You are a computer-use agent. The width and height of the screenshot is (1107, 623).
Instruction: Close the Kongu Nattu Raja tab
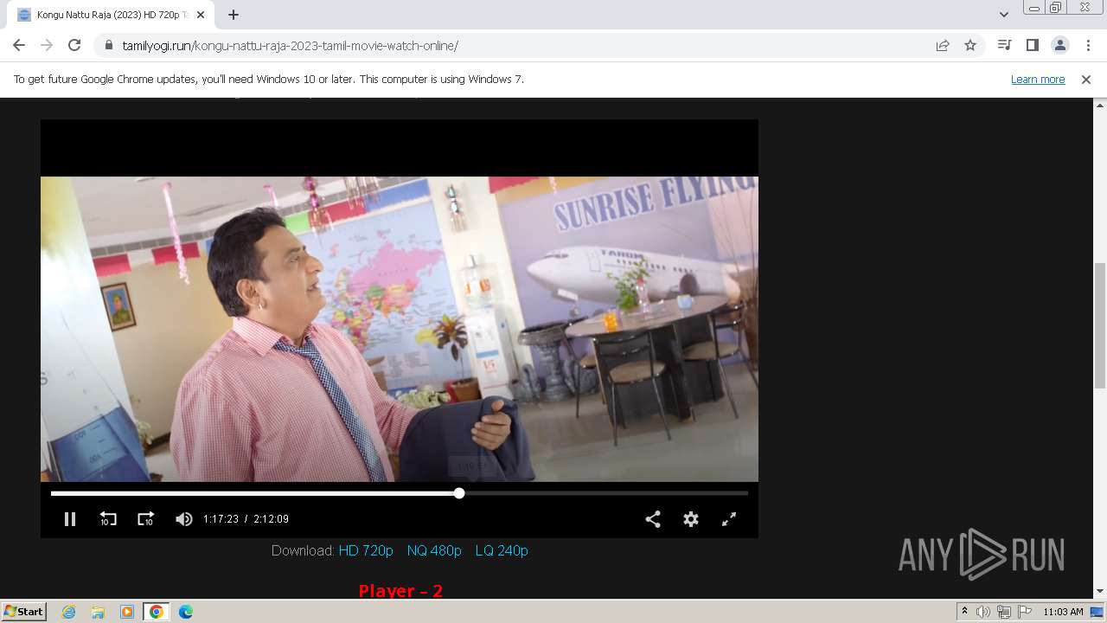201,15
